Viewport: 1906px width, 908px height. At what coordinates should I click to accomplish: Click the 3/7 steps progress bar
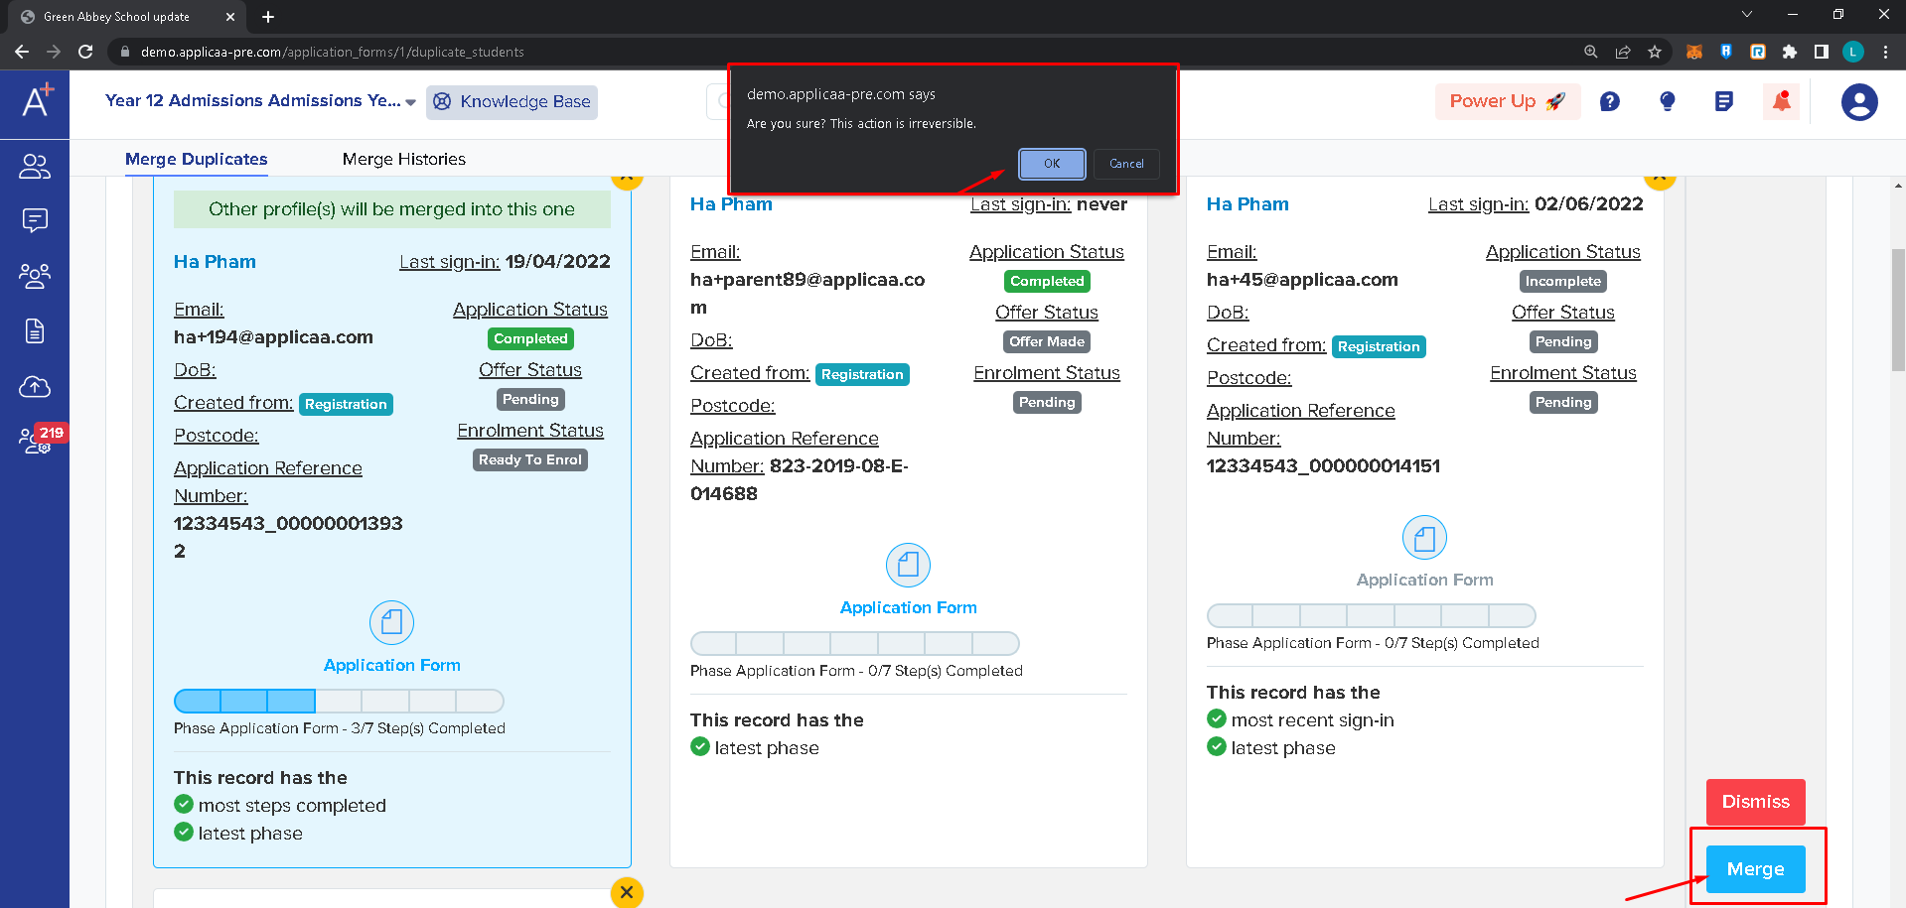tap(339, 701)
